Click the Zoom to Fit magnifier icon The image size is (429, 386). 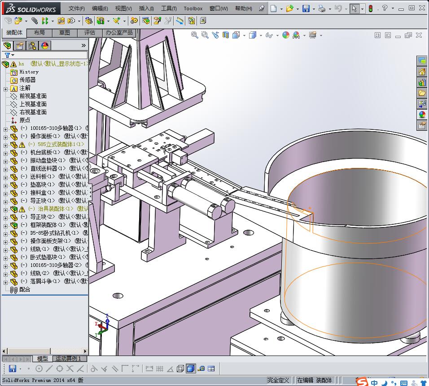[x=195, y=35]
